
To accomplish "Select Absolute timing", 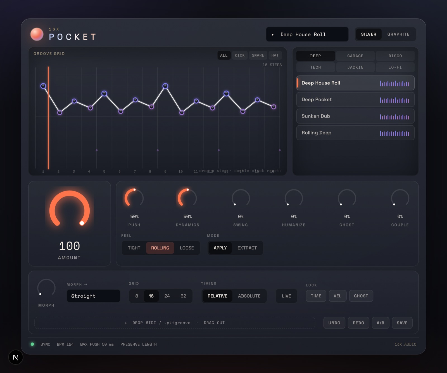I will coord(249,296).
